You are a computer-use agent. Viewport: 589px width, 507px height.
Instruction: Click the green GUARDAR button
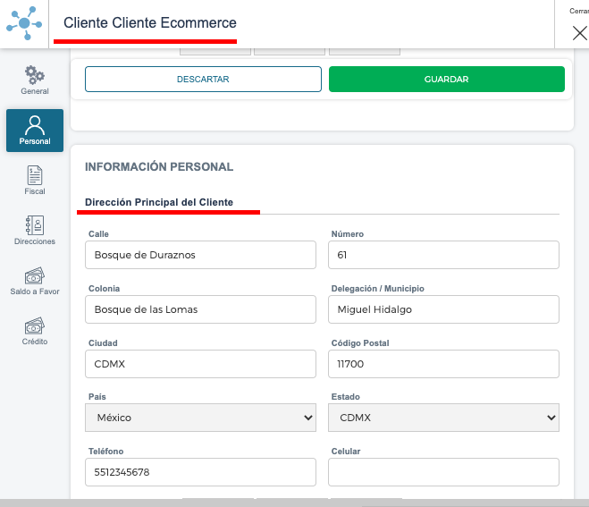447,80
